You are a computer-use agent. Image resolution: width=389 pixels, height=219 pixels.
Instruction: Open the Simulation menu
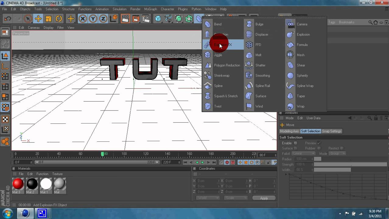click(119, 9)
